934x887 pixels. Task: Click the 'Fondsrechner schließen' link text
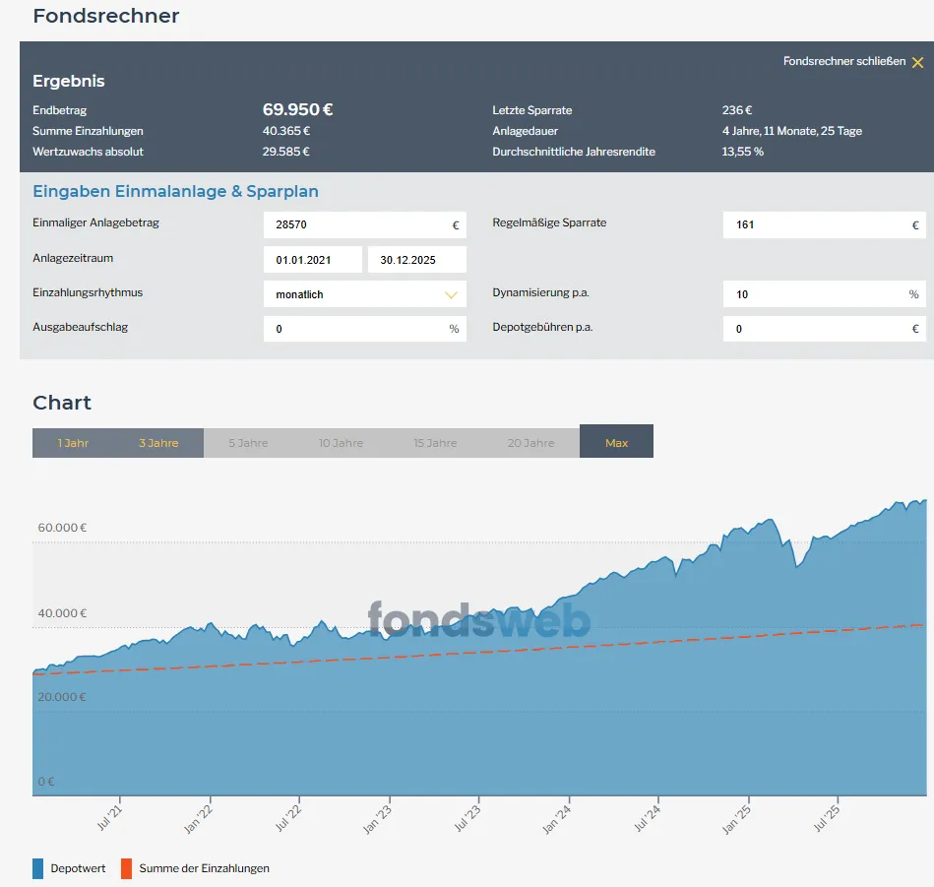(843, 61)
